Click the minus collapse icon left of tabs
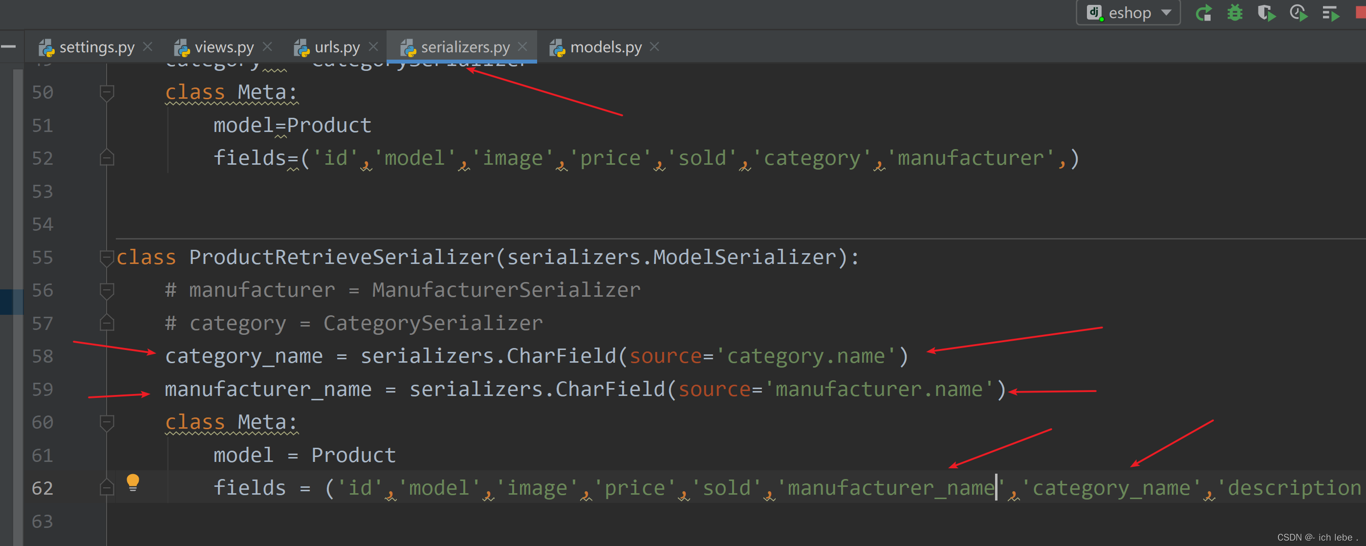This screenshot has height=546, width=1366. pos(8,47)
